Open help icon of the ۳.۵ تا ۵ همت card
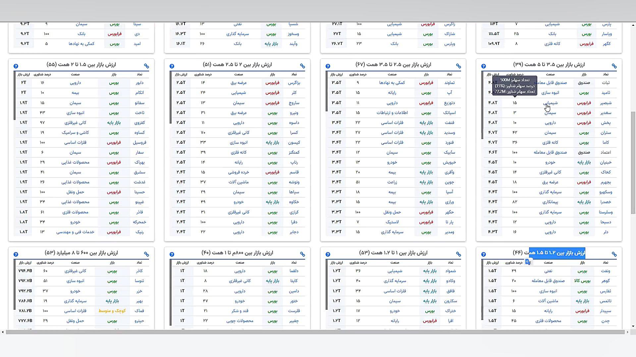The height and width of the screenshot is (357, 636). [484, 66]
